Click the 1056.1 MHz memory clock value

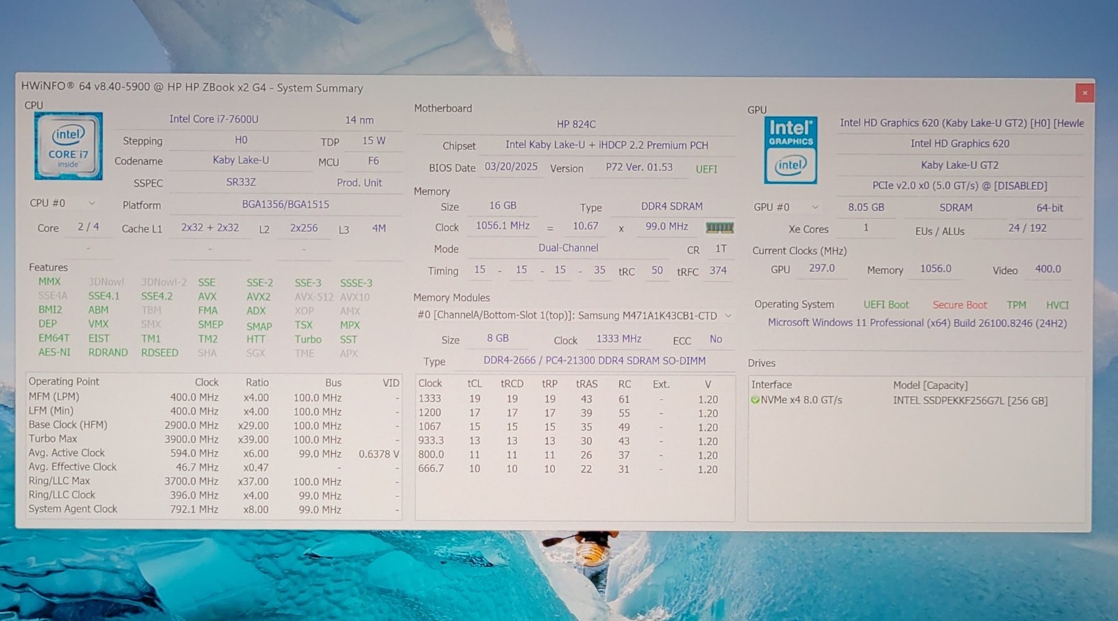click(502, 226)
